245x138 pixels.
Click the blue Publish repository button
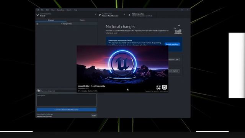point(172,44)
